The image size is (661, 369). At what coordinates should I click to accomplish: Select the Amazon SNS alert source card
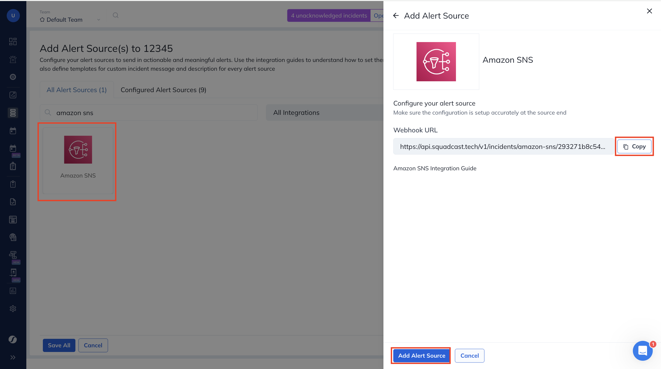point(78,160)
